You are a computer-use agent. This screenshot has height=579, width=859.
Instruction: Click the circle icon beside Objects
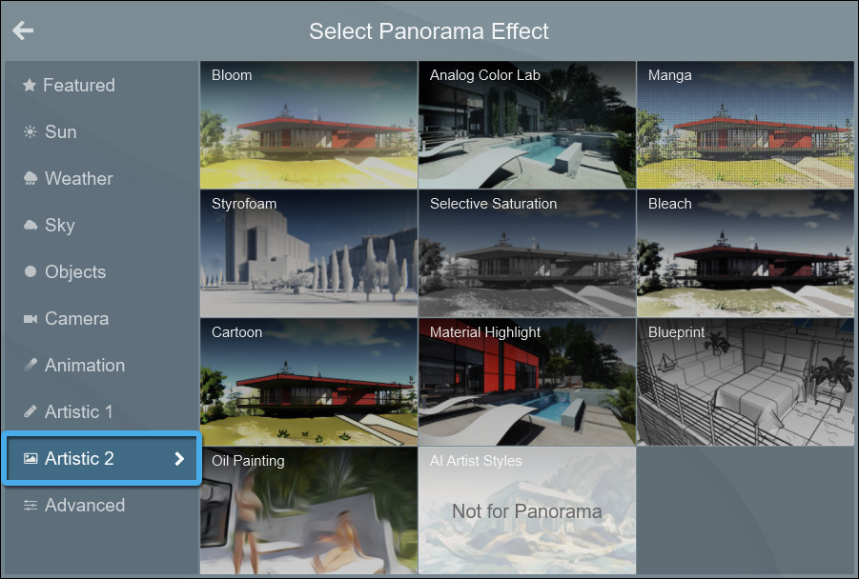31,271
